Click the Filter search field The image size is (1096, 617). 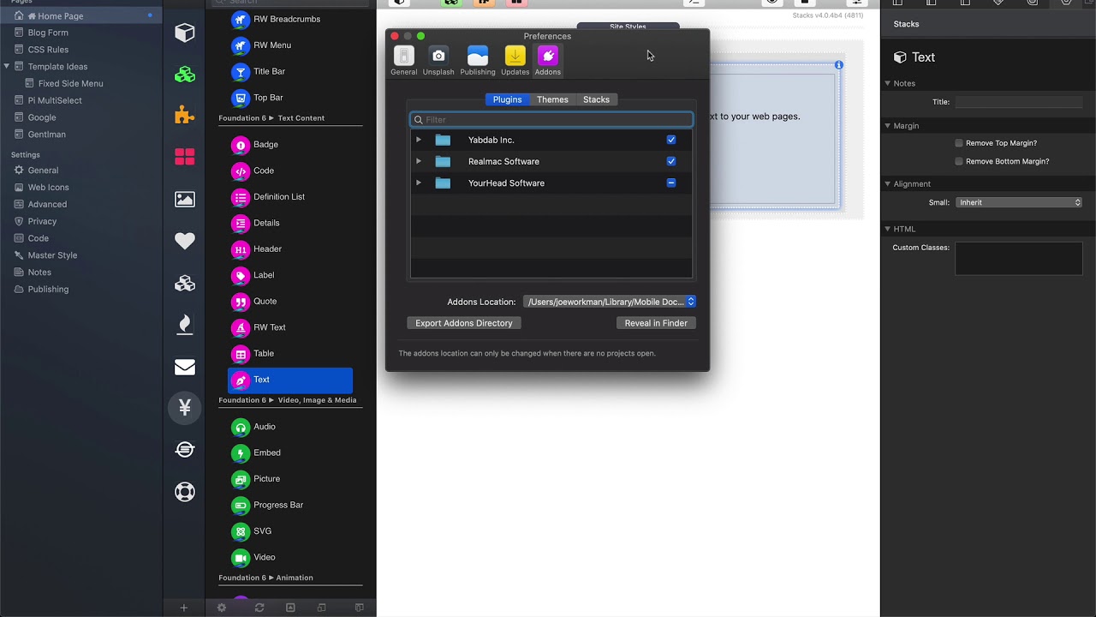551,120
